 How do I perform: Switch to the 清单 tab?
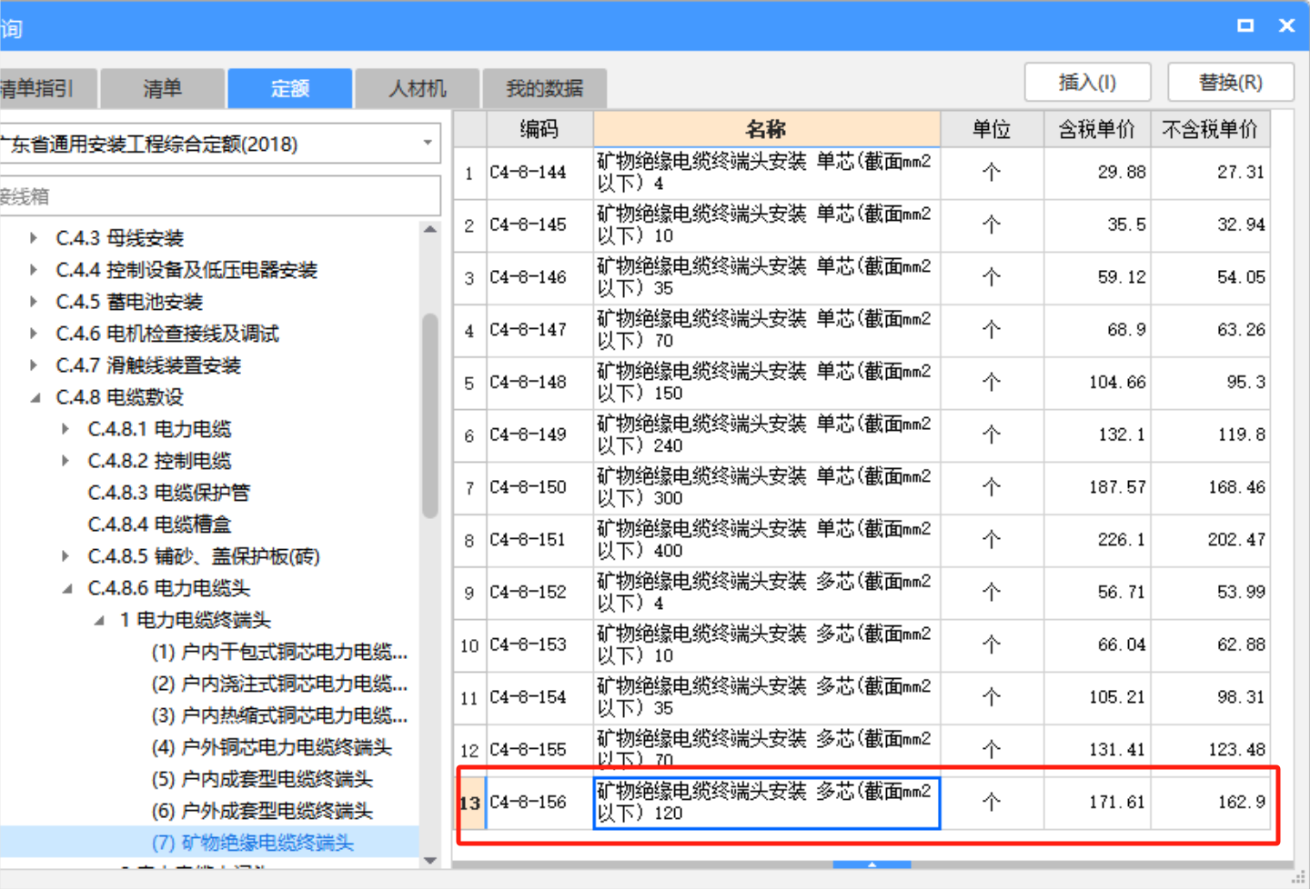point(162,89)
